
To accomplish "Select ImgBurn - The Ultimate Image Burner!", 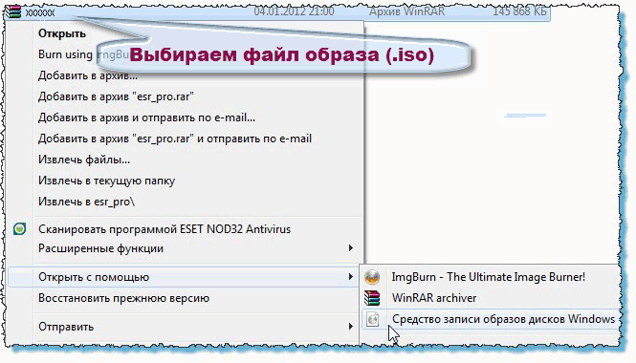I will (x=490, y=277).
